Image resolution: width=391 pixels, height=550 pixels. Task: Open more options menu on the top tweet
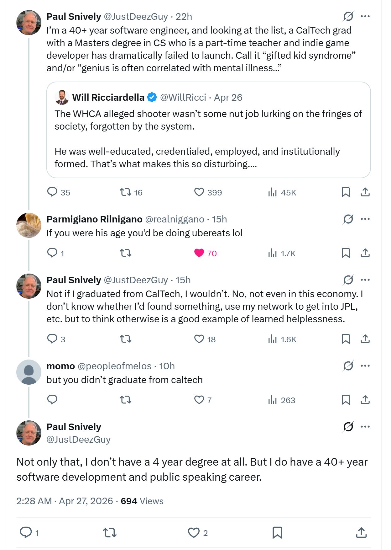365,16
